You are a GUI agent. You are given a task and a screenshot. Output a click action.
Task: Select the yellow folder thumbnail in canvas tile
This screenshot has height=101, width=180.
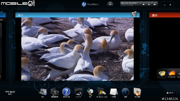[162, 74]
